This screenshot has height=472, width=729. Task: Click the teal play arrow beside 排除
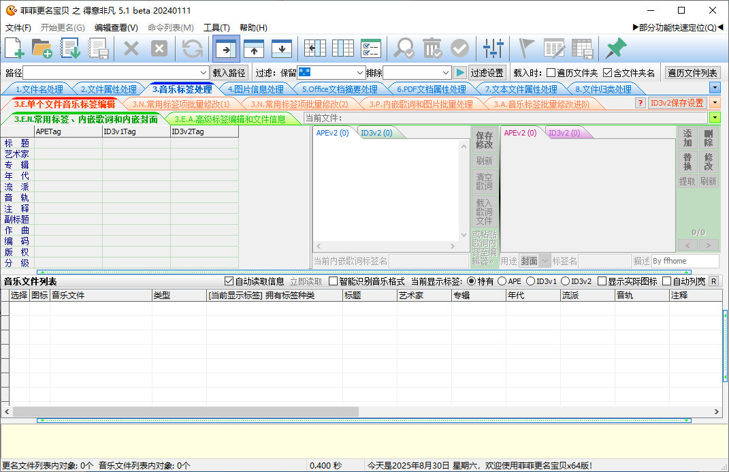[461, 73]
